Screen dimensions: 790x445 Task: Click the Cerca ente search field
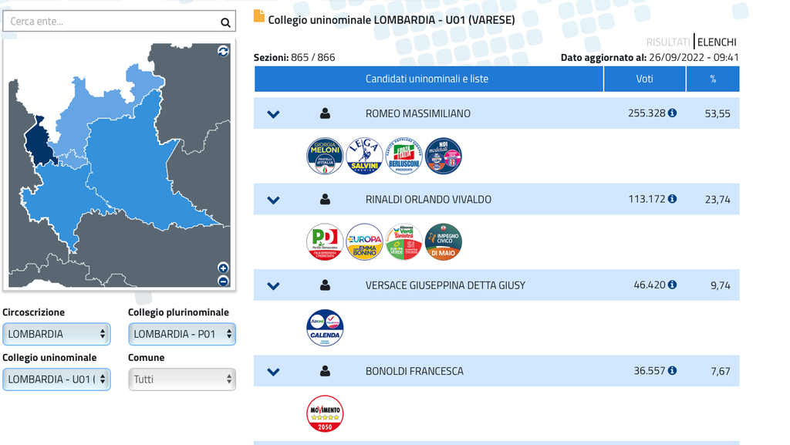click(108, 22)
